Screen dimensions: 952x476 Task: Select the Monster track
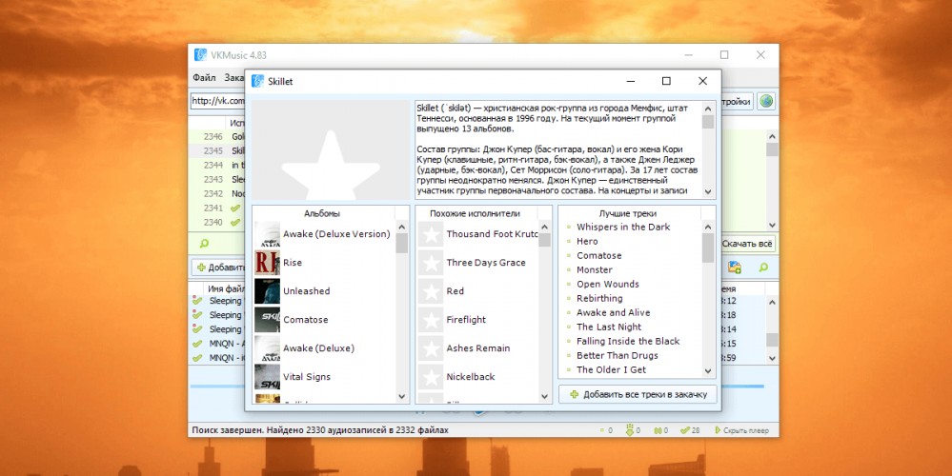click(x=595, y=269)
